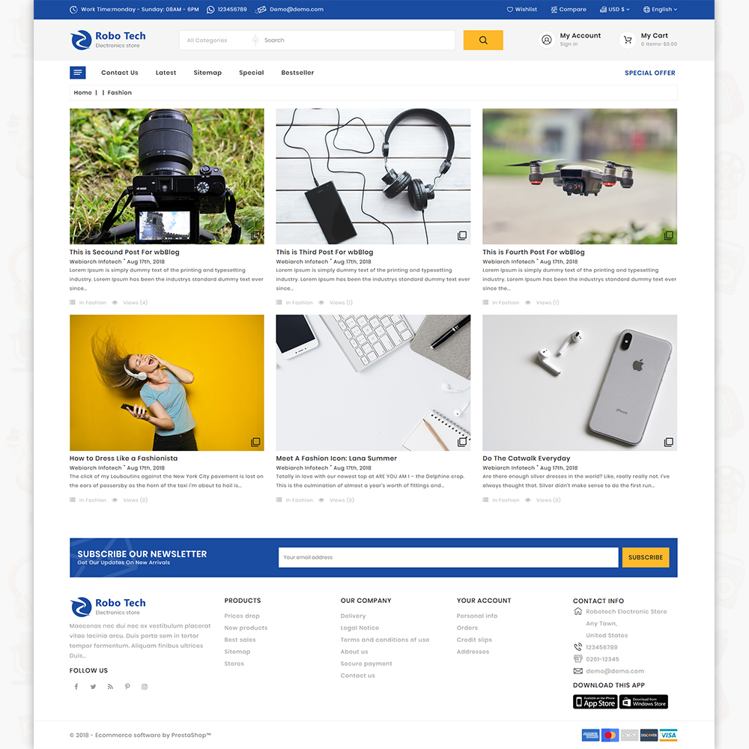Open the shopping cart icon
The height and width of the screenshot is (749, 749).
(628, 40)
